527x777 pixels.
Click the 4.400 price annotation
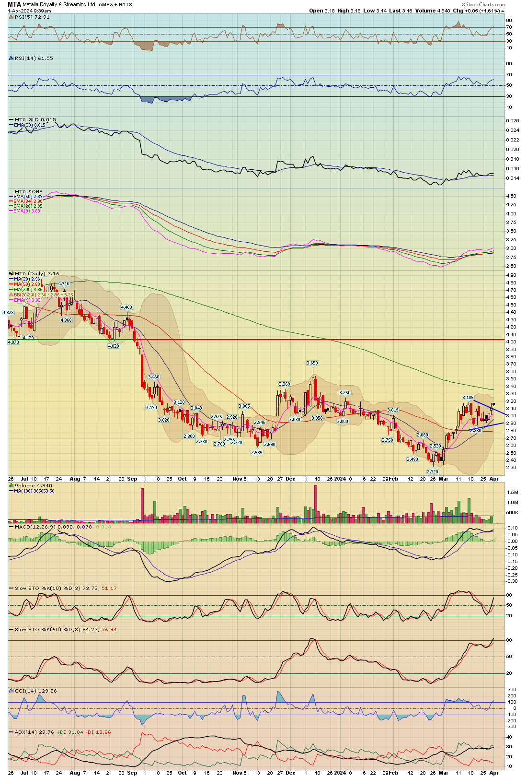126,307
